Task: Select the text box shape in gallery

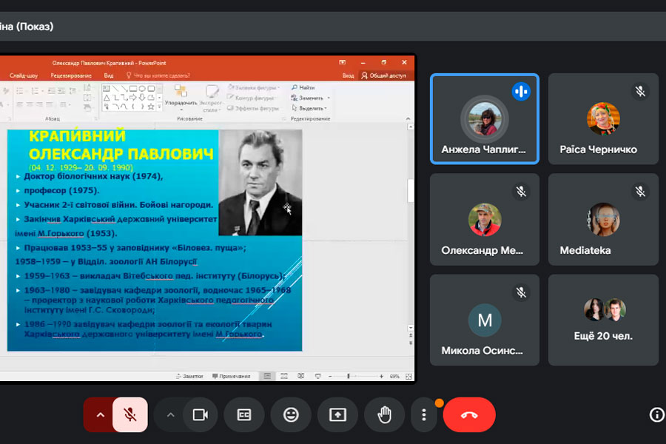Action: coord(106,89)
